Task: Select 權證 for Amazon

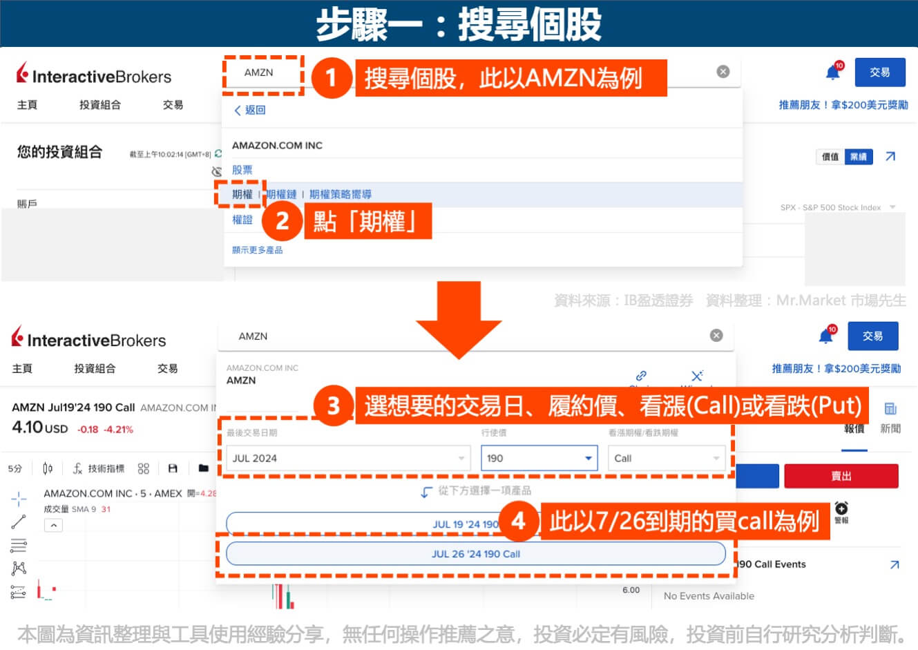Action: pyautogui.click(x=242, y=220)
